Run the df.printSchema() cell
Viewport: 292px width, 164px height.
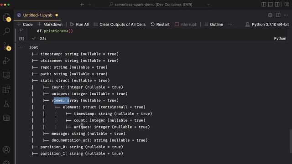21,30
